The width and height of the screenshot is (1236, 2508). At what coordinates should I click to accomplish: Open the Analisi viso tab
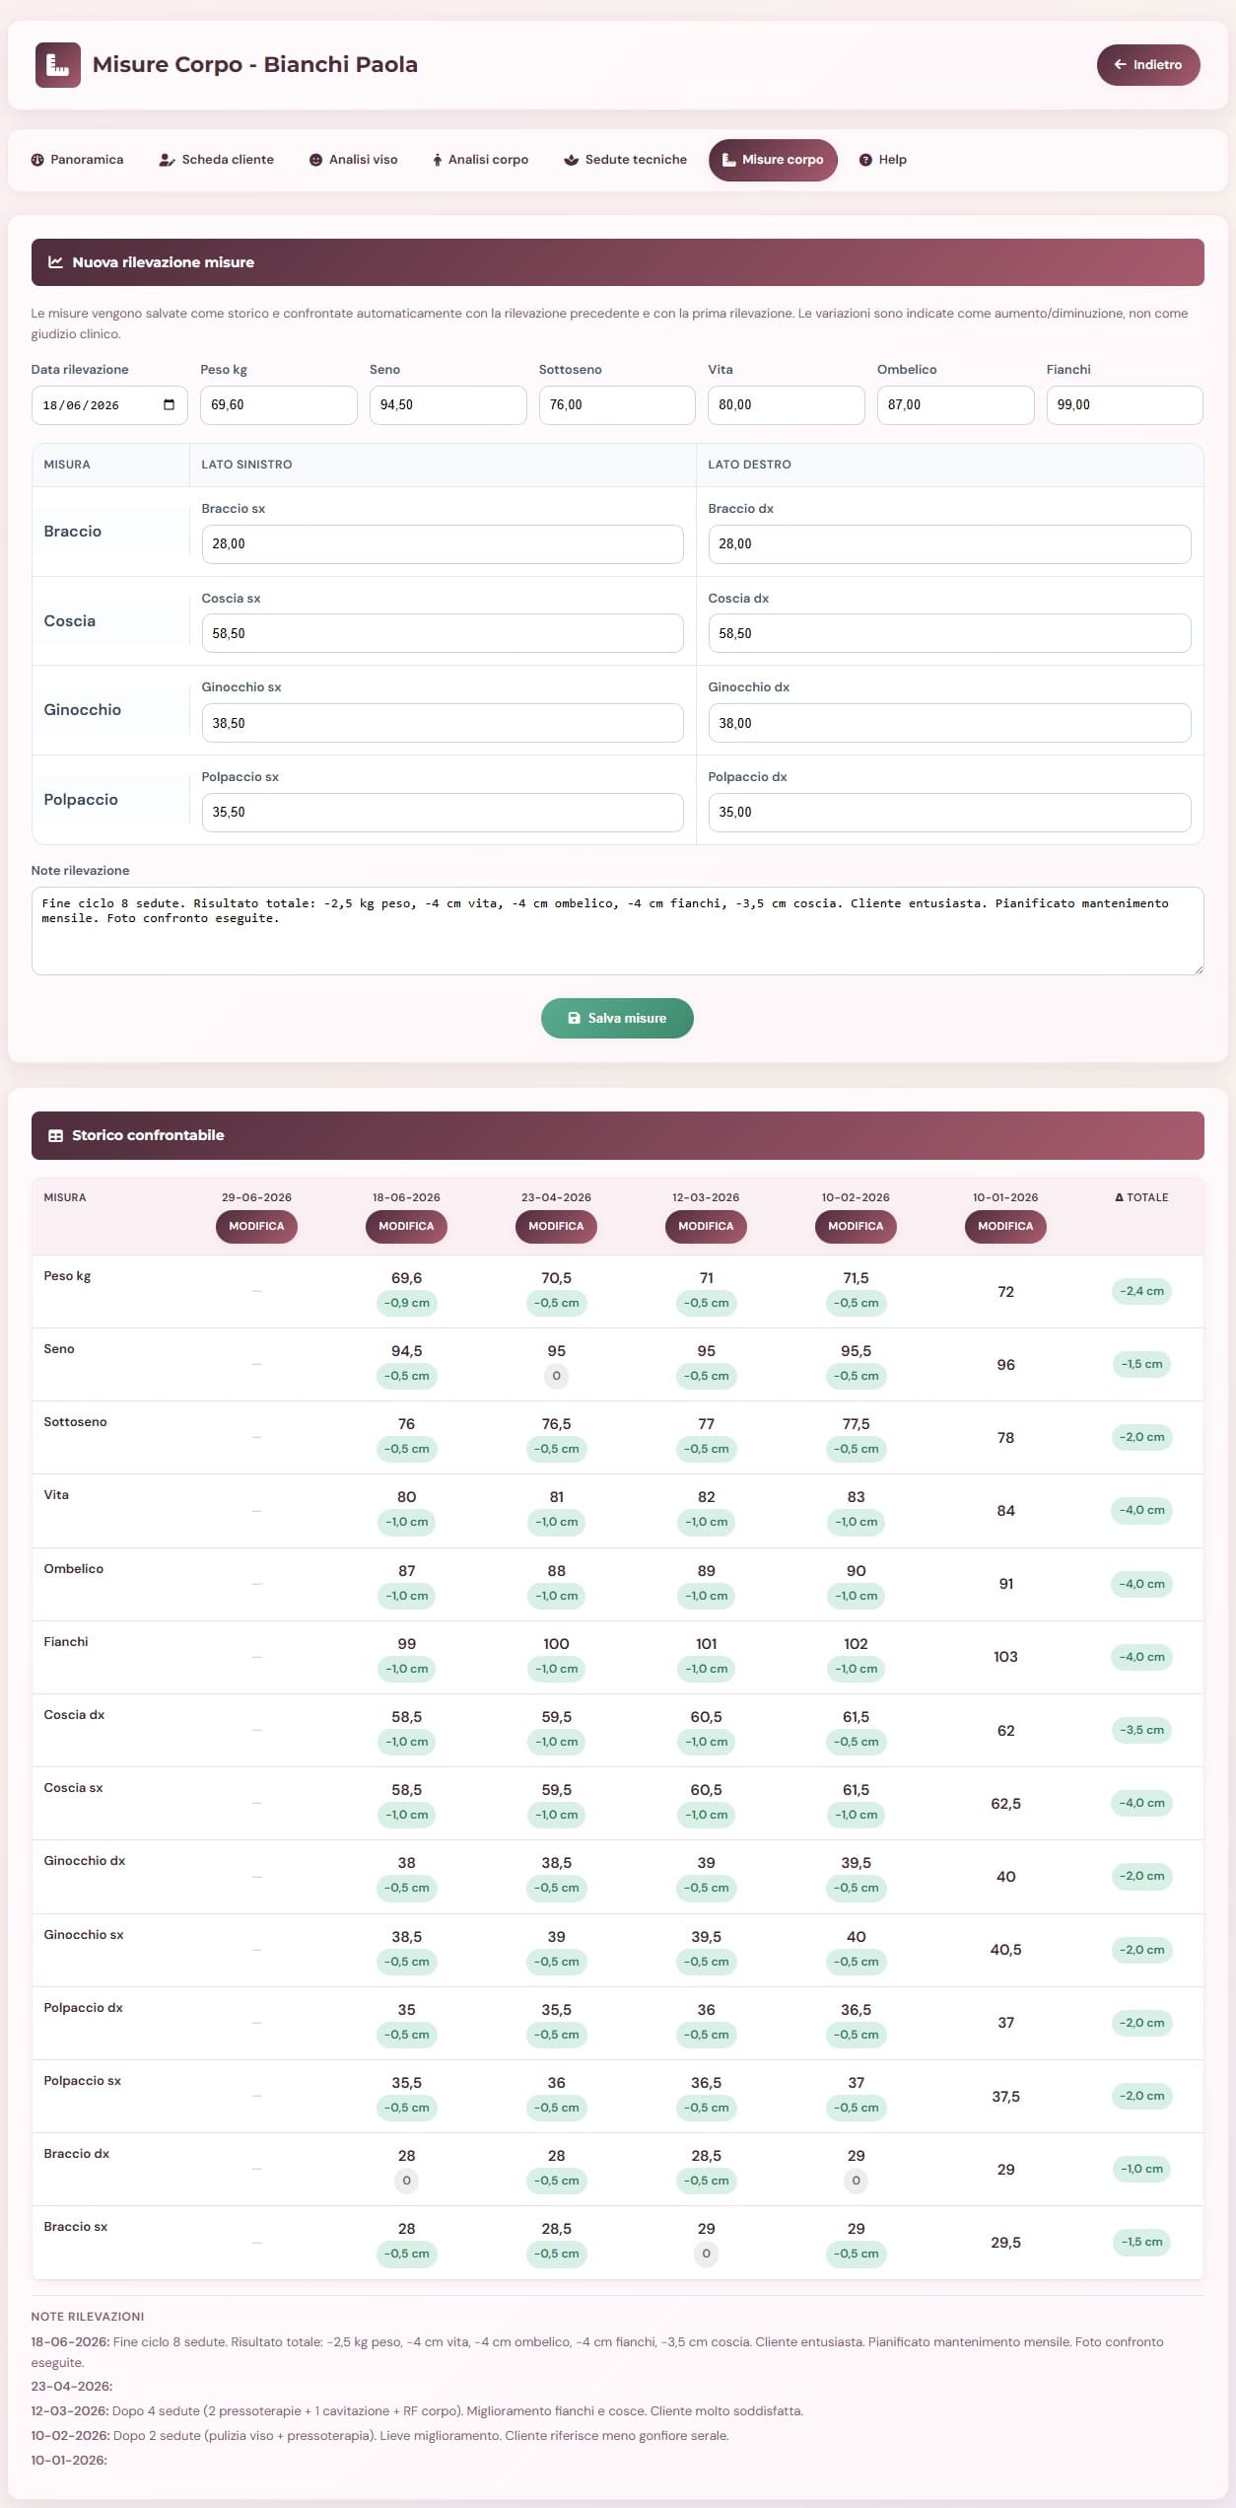click(354, 160)
